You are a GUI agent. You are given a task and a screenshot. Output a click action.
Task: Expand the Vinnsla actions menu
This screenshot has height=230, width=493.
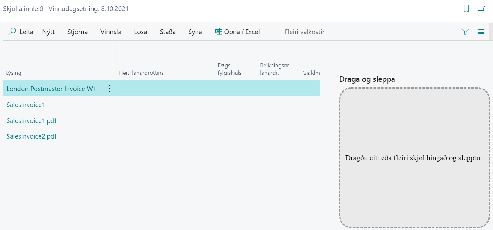tap(111, 32)
